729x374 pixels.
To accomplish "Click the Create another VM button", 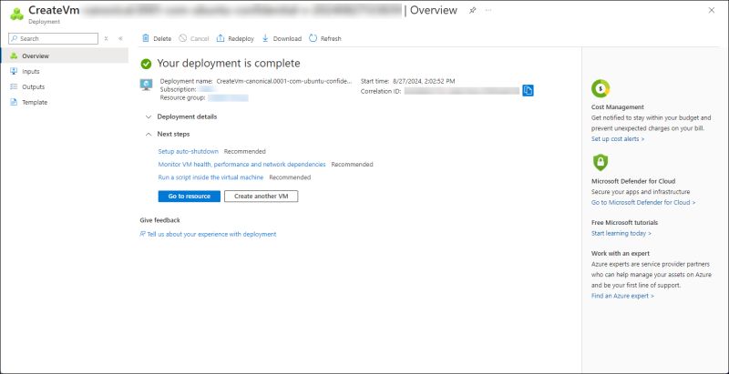I will tap(262, 197).
